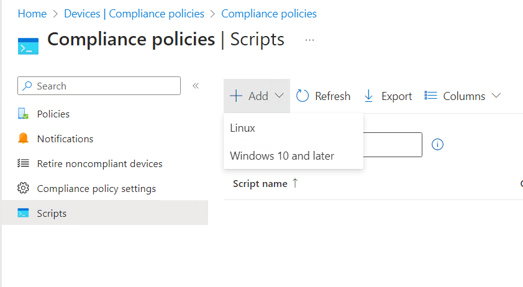Click the Export download arrow icon
Image resolution: width=523 pixels, height=287 pixels.
point(368,96)
